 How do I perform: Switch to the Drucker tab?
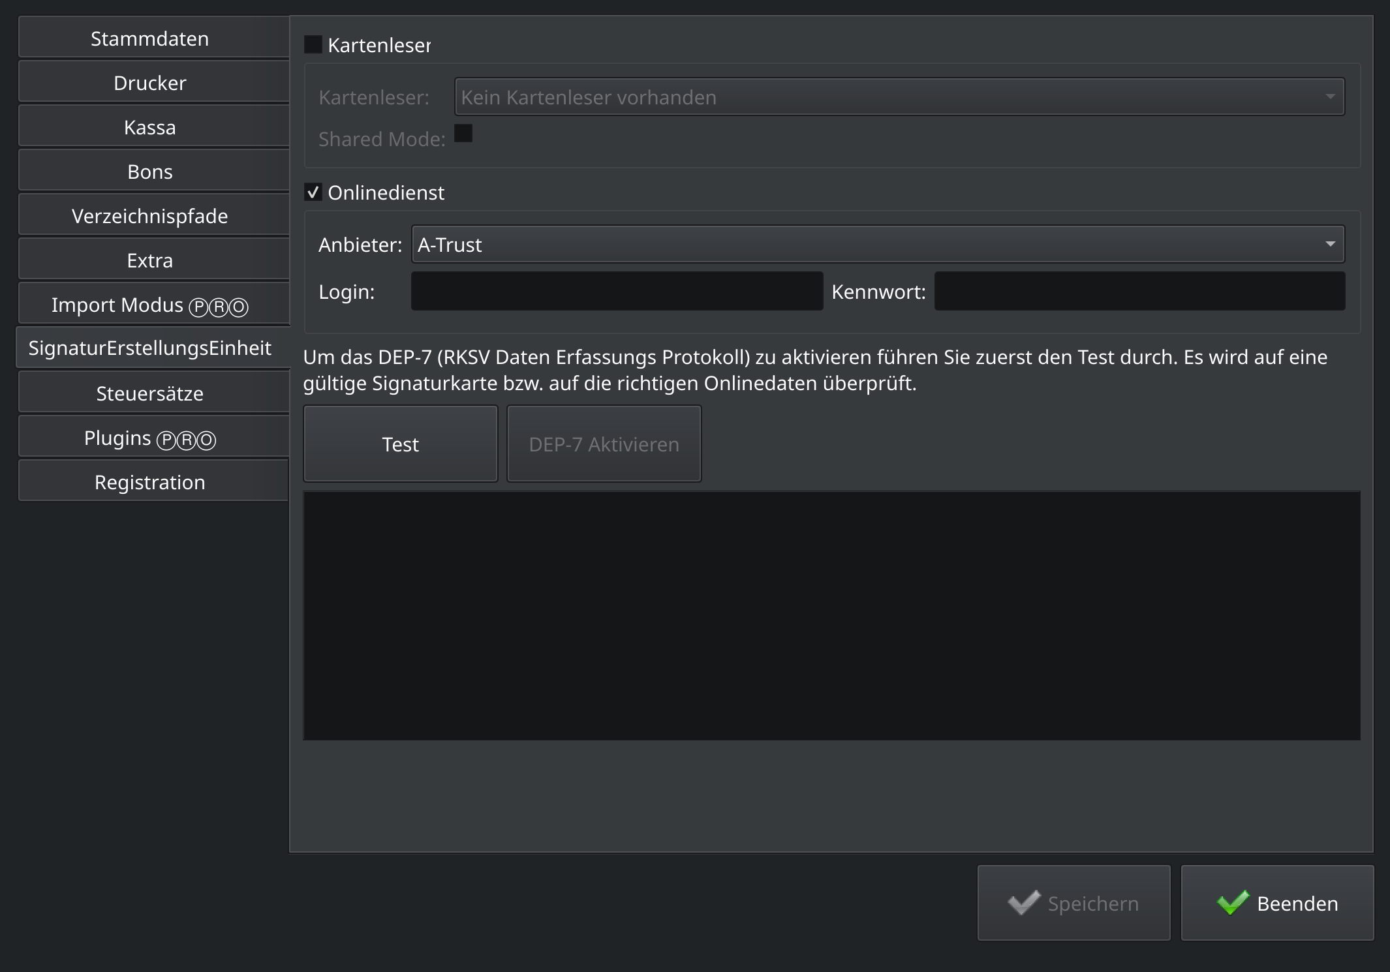pyautogui.click(x=154, y=83)
